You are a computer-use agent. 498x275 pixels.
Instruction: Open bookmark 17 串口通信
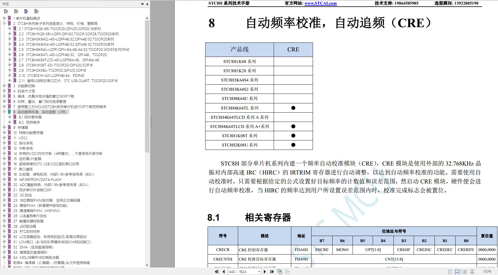pos(23,169)
